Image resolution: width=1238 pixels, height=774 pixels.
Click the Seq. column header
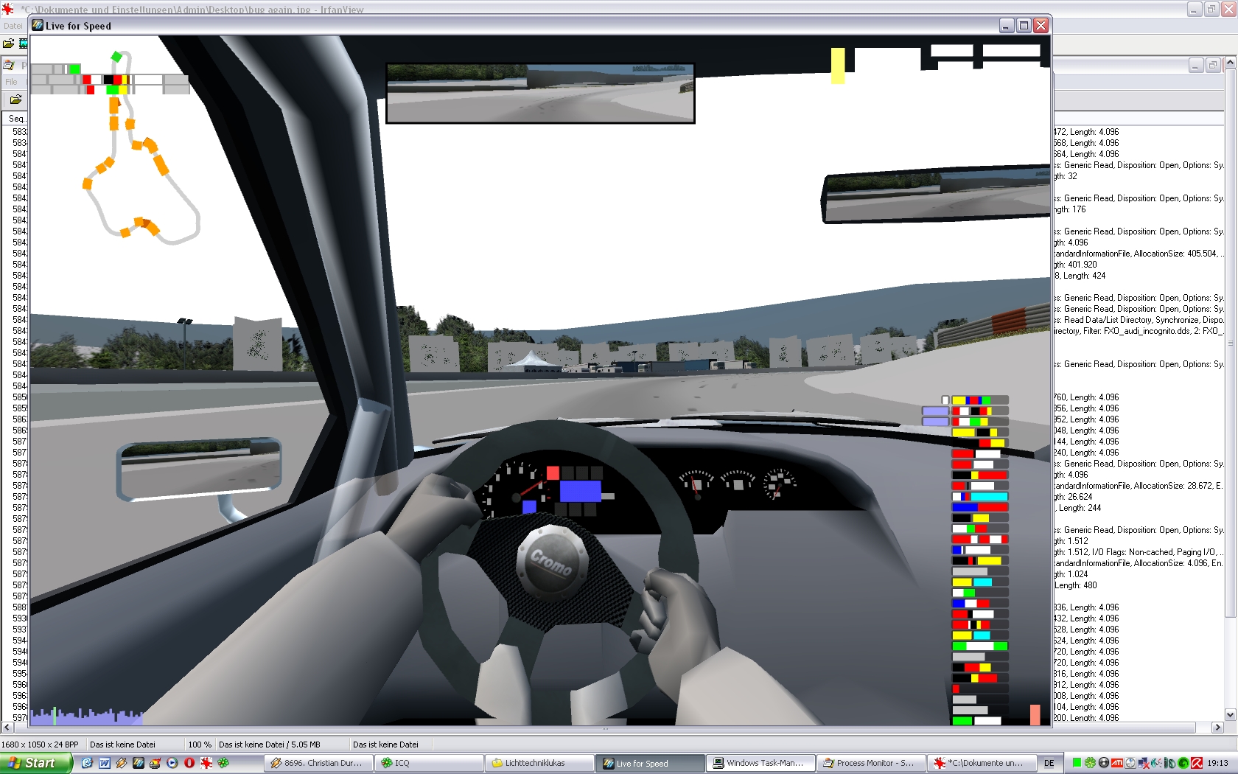point(16,118)
